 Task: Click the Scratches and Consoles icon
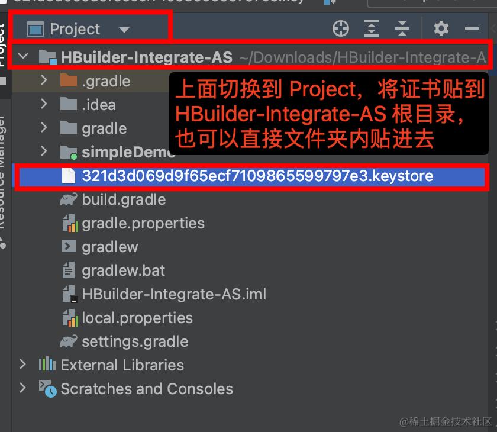coord(47,389)
